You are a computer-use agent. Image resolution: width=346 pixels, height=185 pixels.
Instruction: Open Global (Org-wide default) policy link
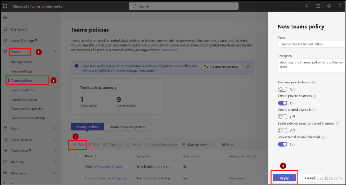[x=103, y=167]
